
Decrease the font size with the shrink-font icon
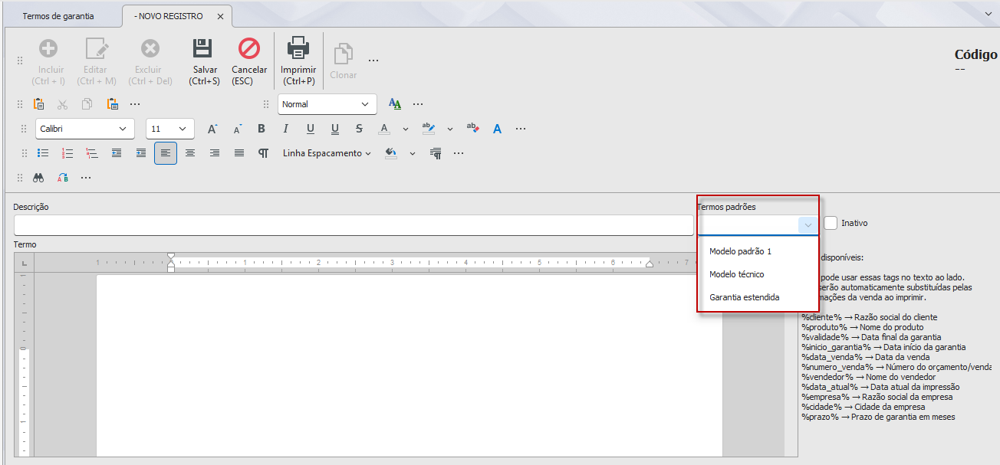tap(238, 129)
